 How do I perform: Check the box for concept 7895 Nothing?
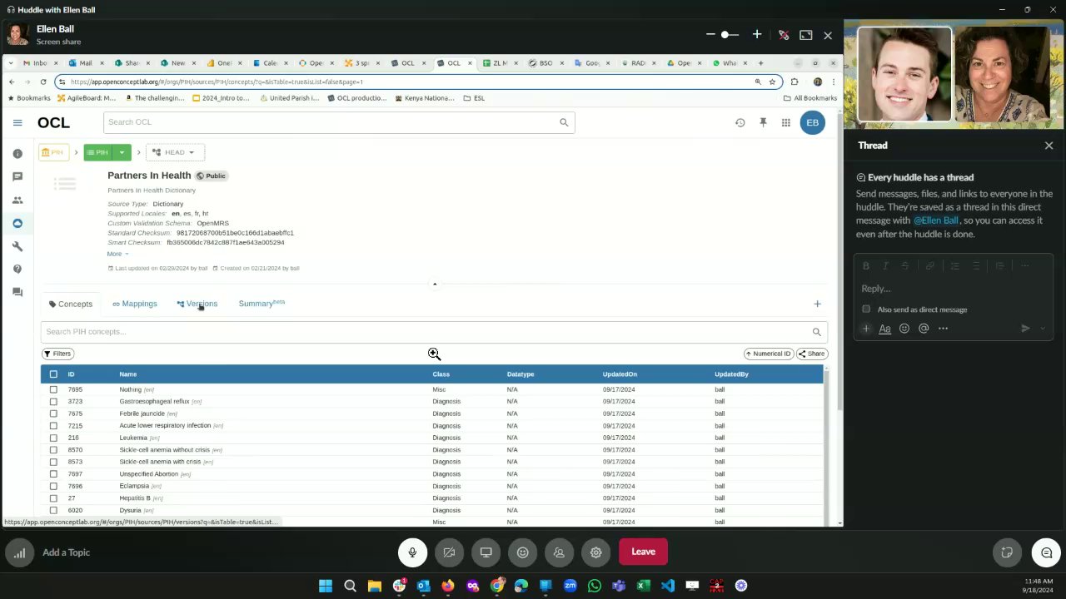coord(53,389)
